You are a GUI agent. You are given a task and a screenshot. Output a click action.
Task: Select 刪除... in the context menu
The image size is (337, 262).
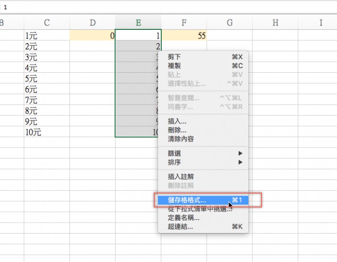pyautogui.click(x=203, y=130)
